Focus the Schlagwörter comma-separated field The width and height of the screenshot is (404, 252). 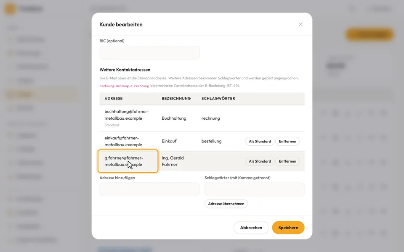click(255, 189)
